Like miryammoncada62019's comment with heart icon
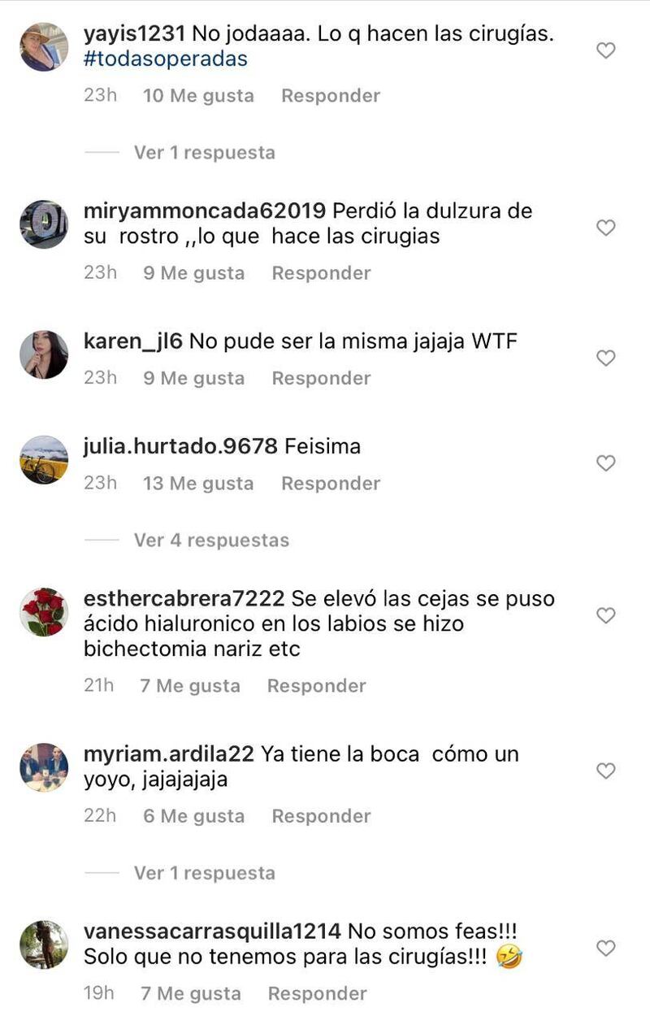This screenshot has height=1025, width=650. pos(606,228)
